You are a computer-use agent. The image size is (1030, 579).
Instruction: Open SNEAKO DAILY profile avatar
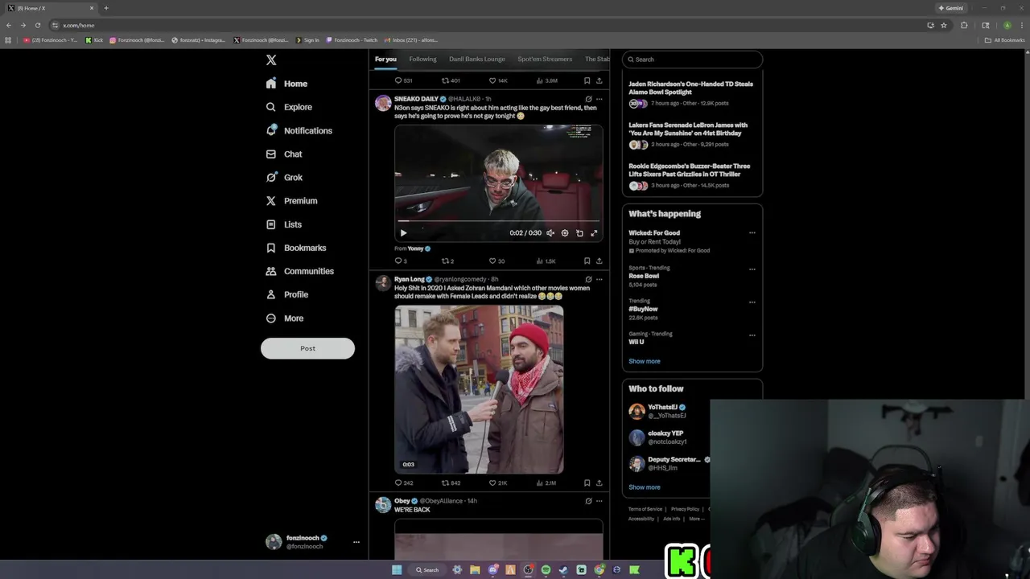point(383,103)
